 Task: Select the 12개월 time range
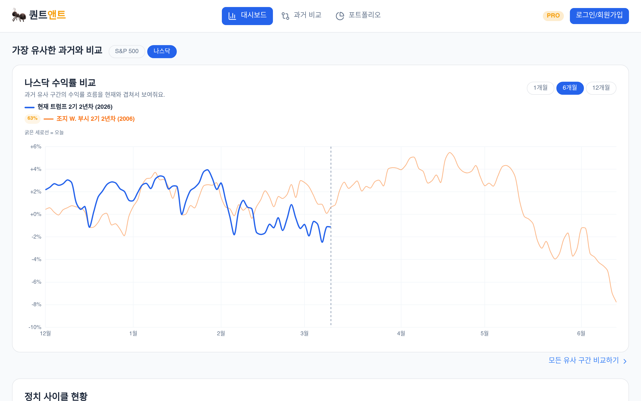point(601,88)
